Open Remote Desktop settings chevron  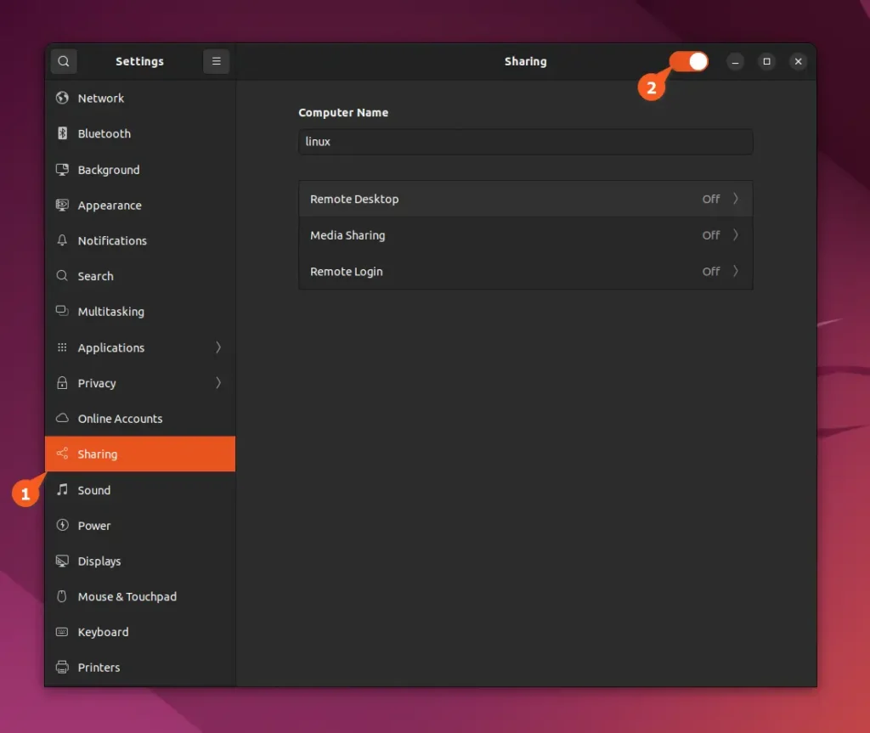[736, 199]
